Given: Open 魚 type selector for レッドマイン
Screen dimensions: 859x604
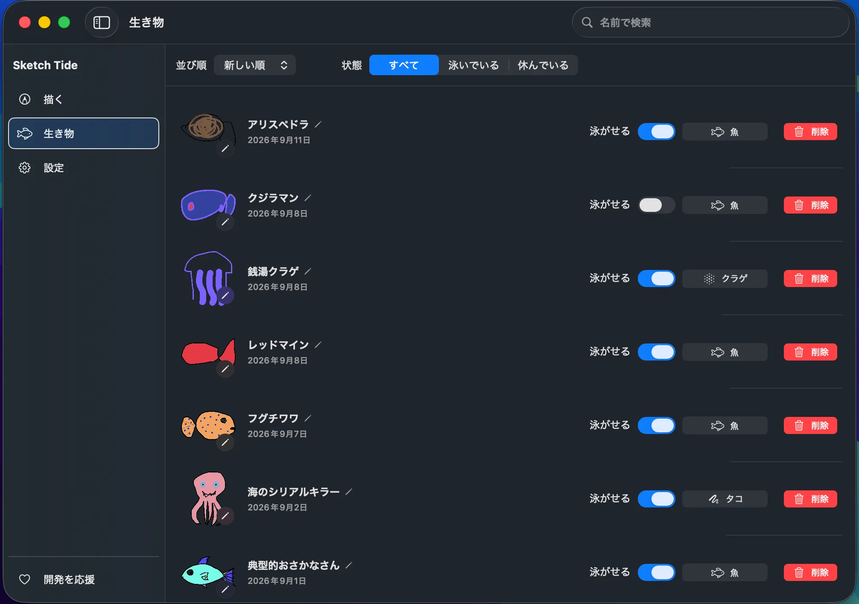Looking at the screenshot, I should (x=725, y=352).
